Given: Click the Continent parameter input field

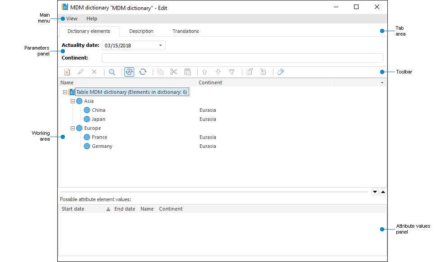Looking at the screenshot, I should pos(242,58).
